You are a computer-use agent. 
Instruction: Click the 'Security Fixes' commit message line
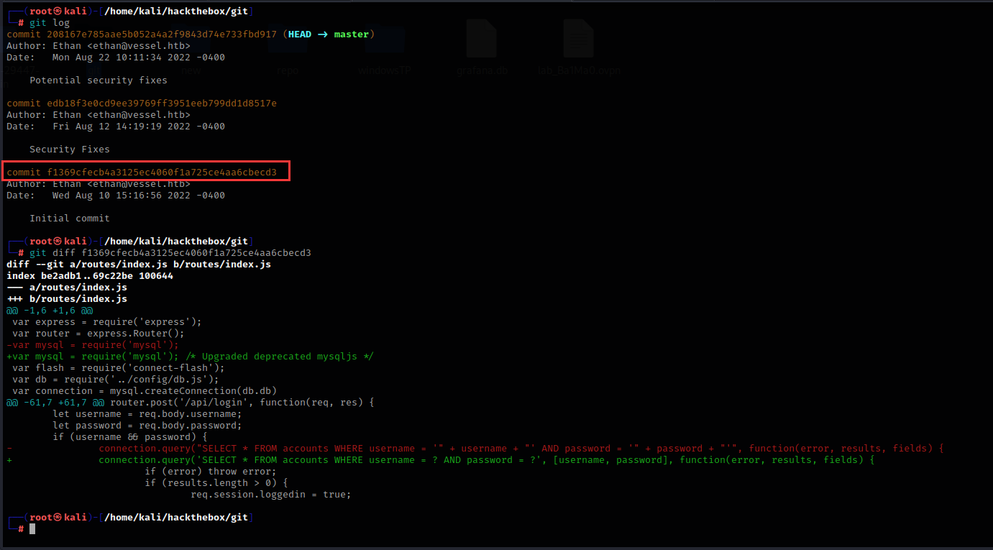click(70, 150)
